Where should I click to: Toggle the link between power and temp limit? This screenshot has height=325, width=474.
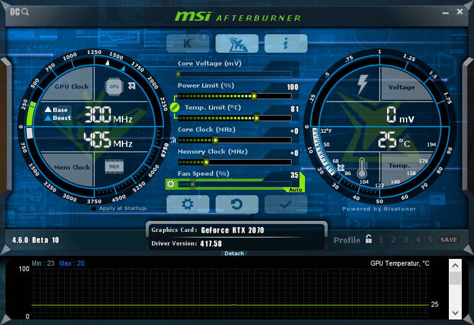[175, 107]
